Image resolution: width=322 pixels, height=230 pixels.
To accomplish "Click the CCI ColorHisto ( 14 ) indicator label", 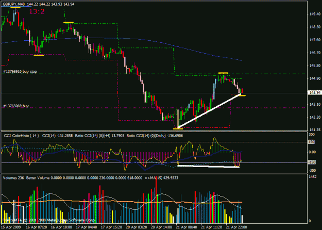I will point(21,136).
